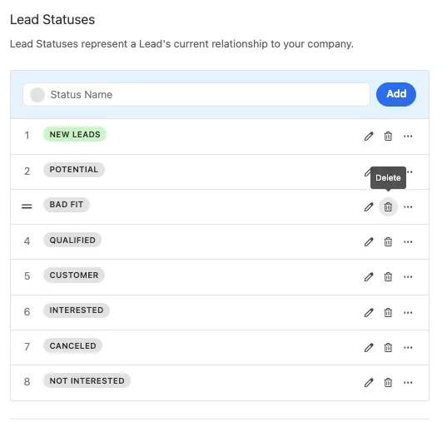Click the Lead Statuses heading

click(x=52, y=20)
